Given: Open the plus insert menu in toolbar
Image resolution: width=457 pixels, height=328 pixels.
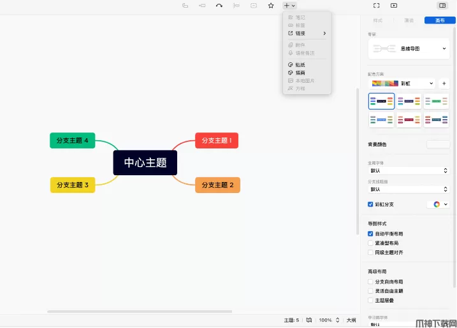Looking at the screenshot, I should pyautogui.click(x=289, y=6).
